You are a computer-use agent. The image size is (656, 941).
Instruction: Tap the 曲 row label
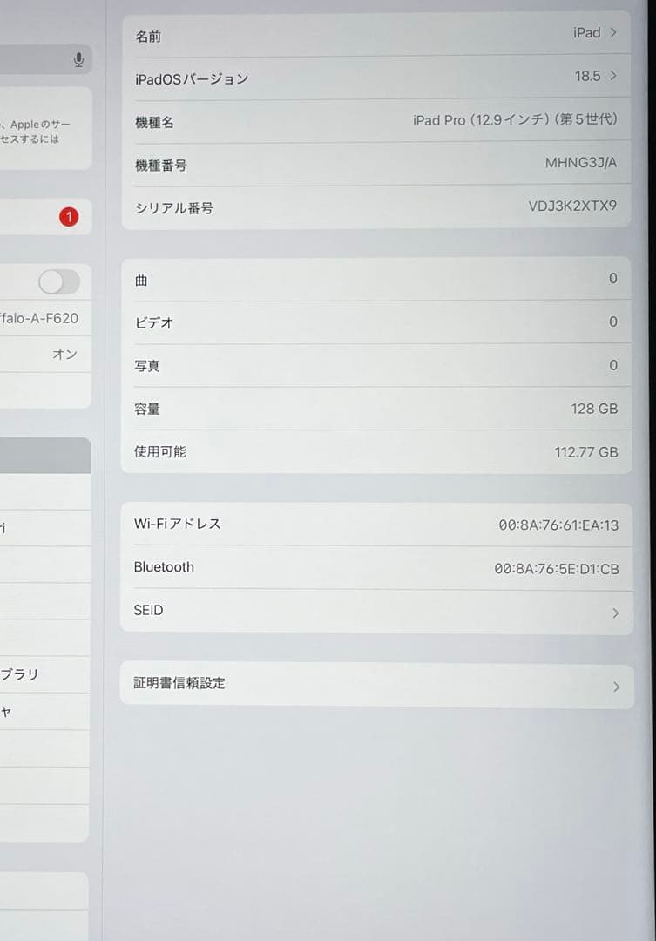click(141, 281)
